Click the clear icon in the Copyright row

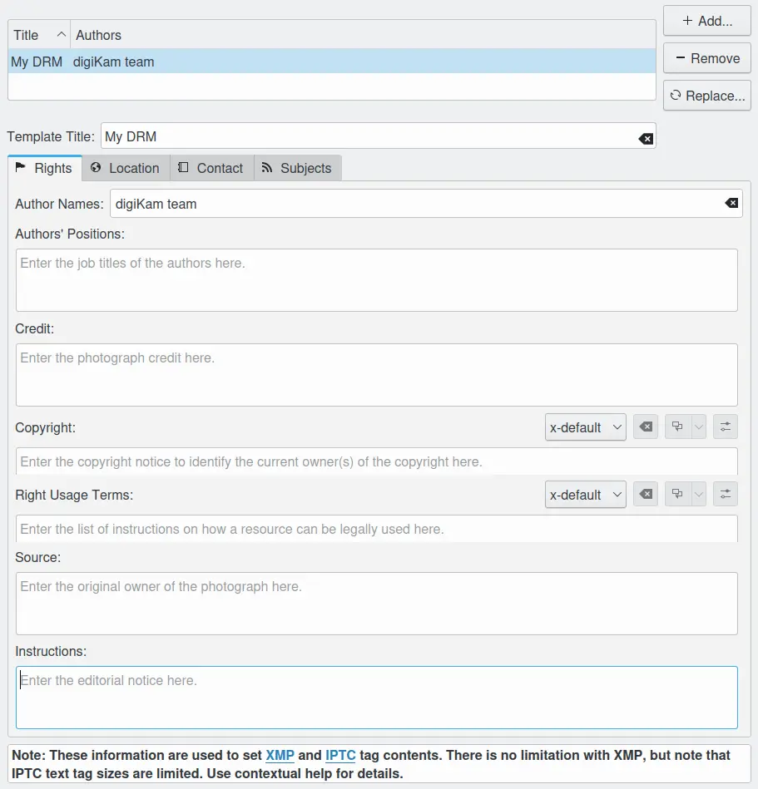tap(646, 427)
